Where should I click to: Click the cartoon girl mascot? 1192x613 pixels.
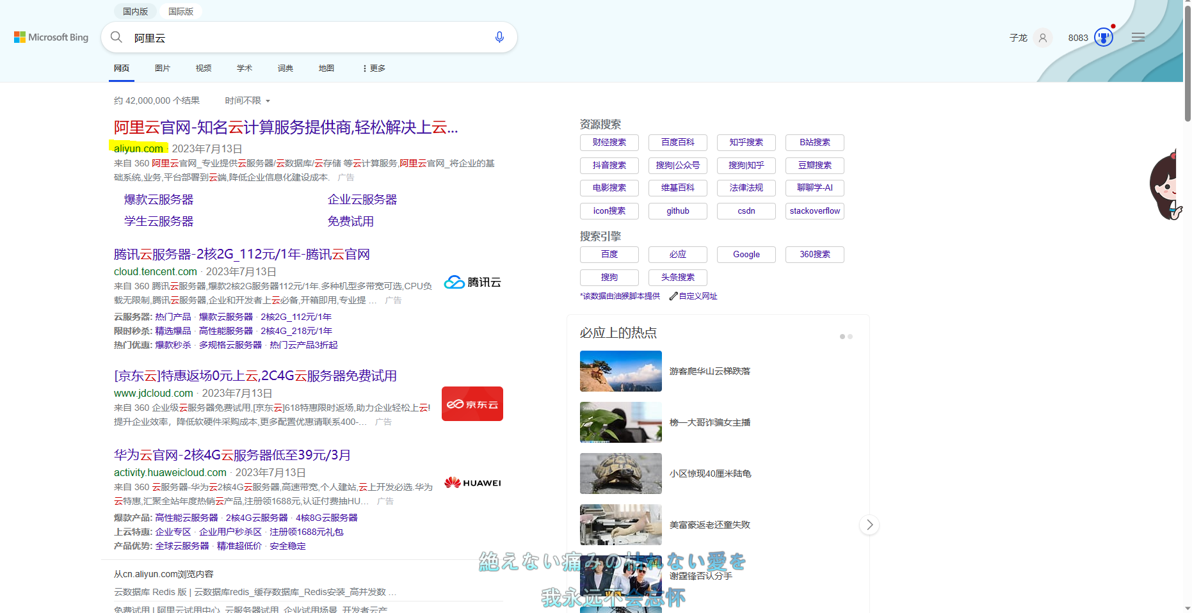(1166, 186)
